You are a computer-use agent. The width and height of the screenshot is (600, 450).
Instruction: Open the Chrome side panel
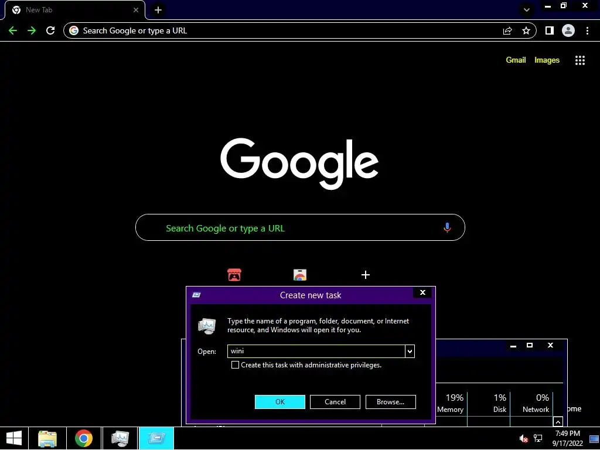click(x=550, y=30)
